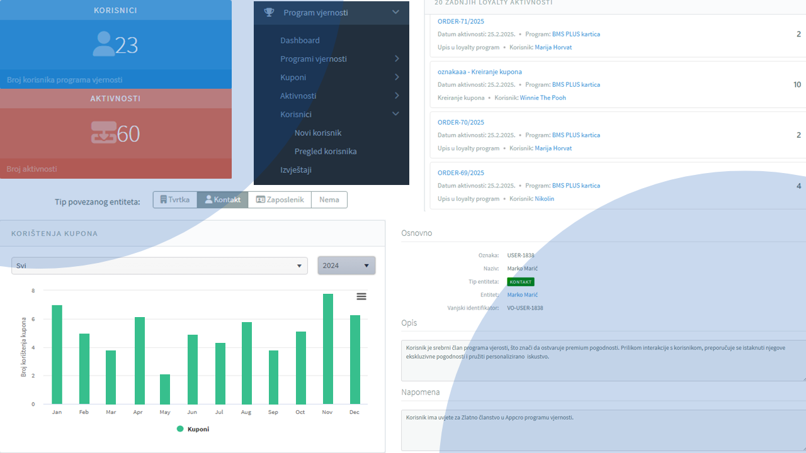Viewport: 806px width, 453px height.
Task: Open the ORDER-71/2025 activity link
Action: coord(461,21)
